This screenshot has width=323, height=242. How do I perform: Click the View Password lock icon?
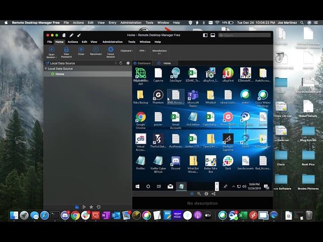[x=66, y=49]
